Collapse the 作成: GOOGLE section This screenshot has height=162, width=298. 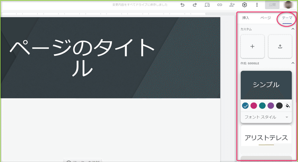pyautogui.click(x=293, y=63)
